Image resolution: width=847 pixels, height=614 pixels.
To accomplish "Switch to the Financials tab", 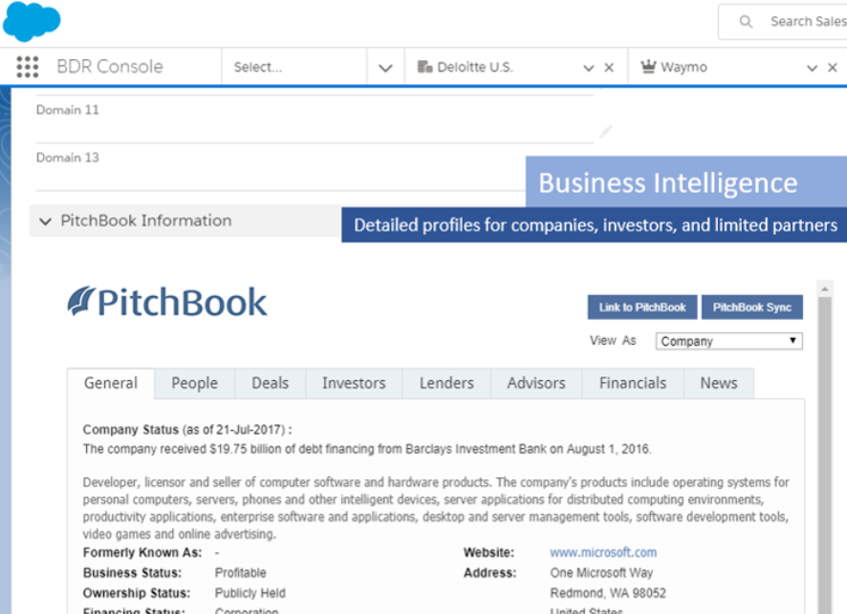I will click(x=633, y=383).
